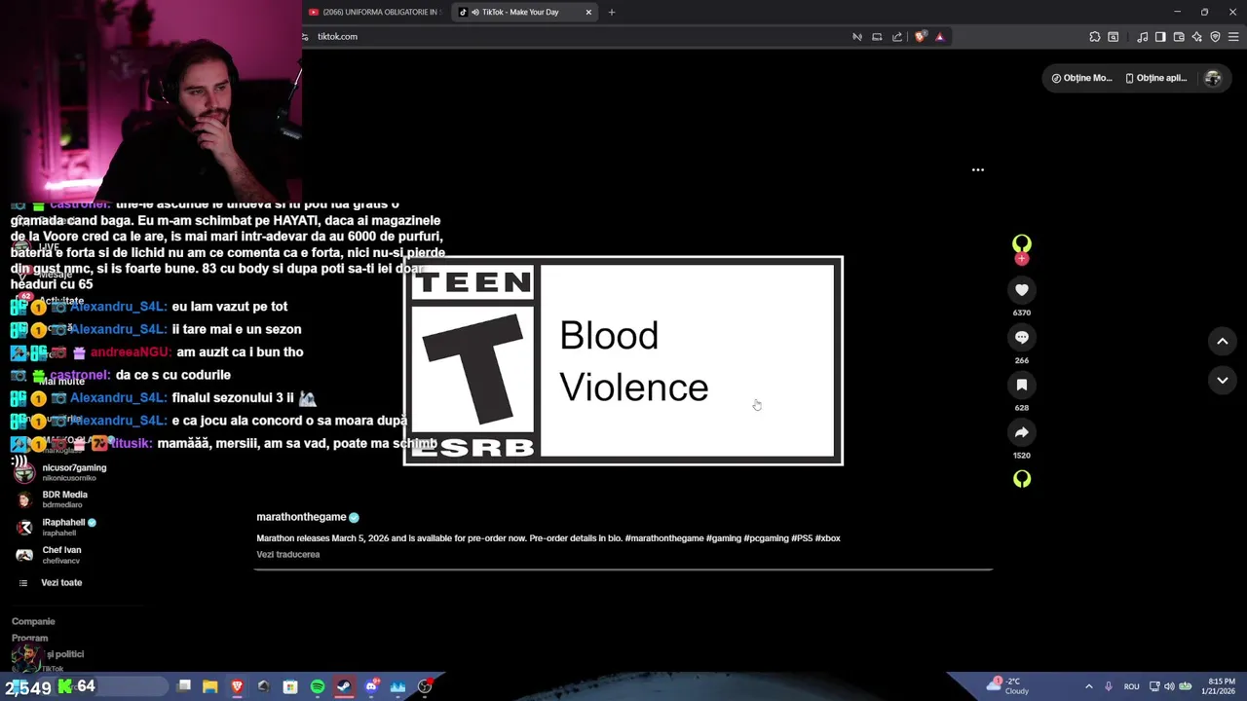Open the TikTok profile avatar at top right
This screenshot has height=701, width=1247.
1213,78
